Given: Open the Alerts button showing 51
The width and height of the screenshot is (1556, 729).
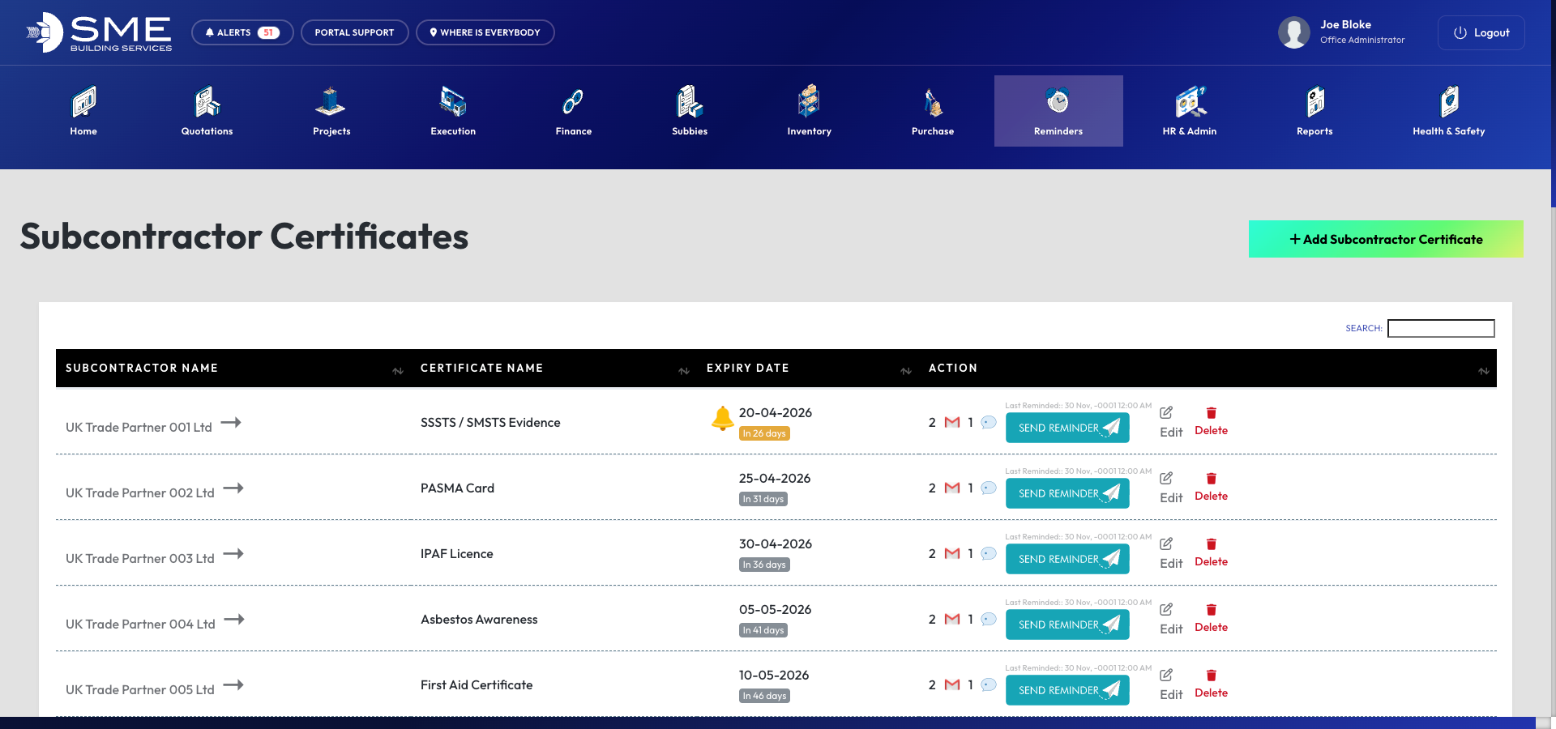Looking at the screenshot, I should coord(242,32).
